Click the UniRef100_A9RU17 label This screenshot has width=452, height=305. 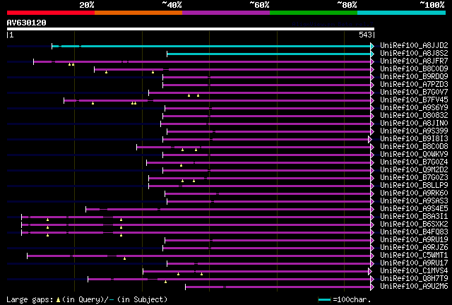tap(414, 263)
